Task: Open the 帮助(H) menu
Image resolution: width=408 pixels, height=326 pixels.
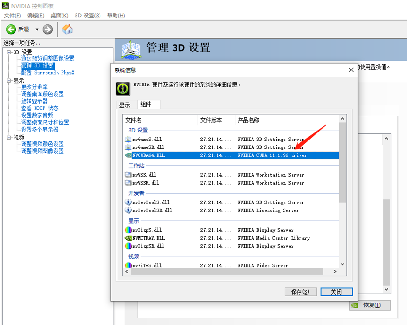Action: point(116,16)
